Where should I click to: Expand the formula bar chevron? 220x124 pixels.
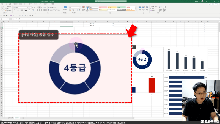219,19
